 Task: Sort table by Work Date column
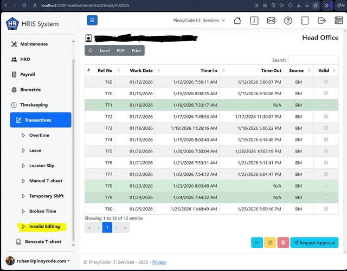pyautogui.click(x=135, y=70)
